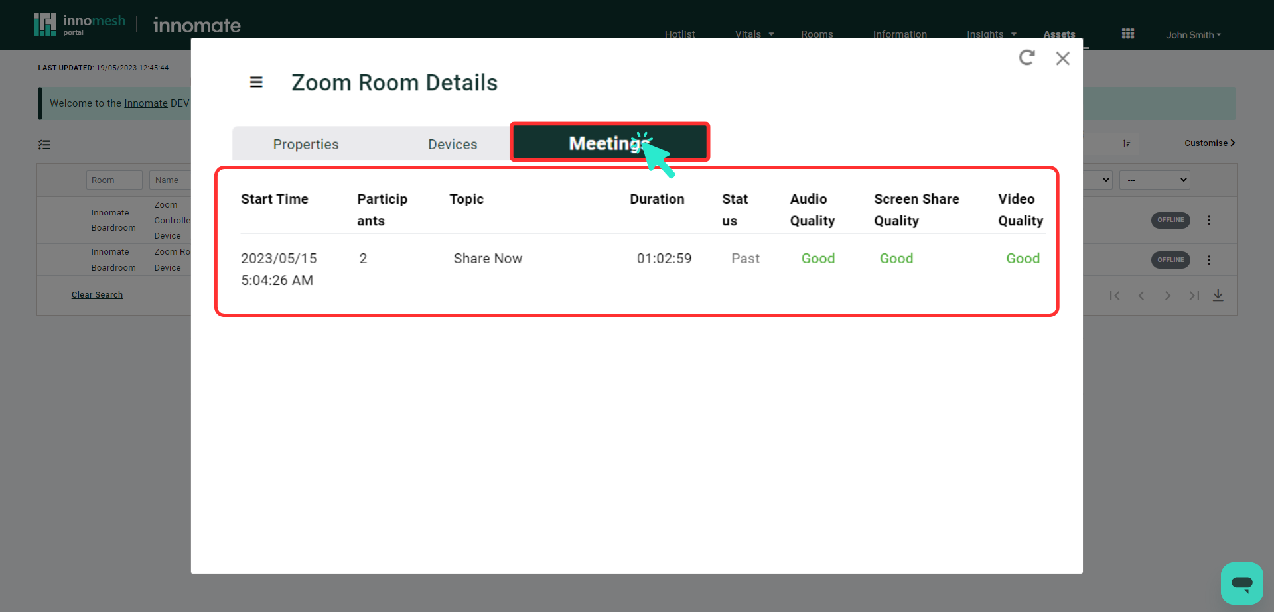Click the second row OFFLINE badge

click(1170, 260)
